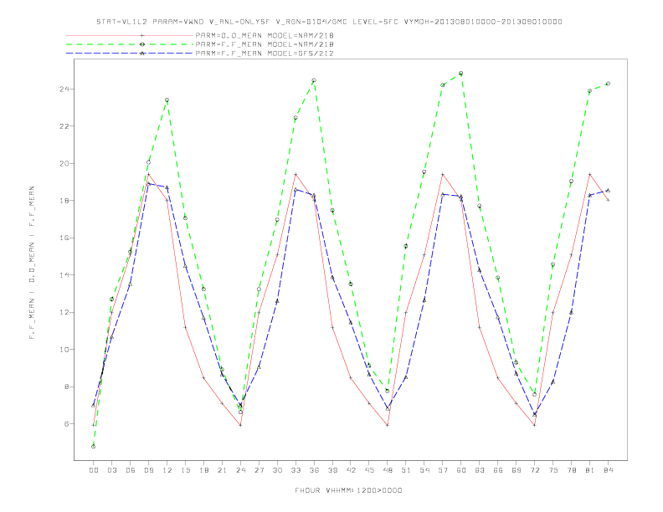Click the plus marker on the red legend line

click(x=142, y=35)
